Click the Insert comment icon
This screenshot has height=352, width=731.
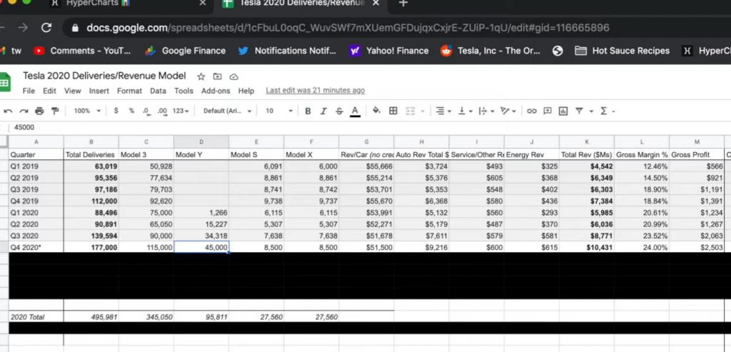pos(547,111)
